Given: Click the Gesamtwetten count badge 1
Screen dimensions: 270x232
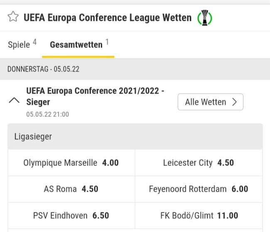Looking at the screenshot, I should click(107, 42).
